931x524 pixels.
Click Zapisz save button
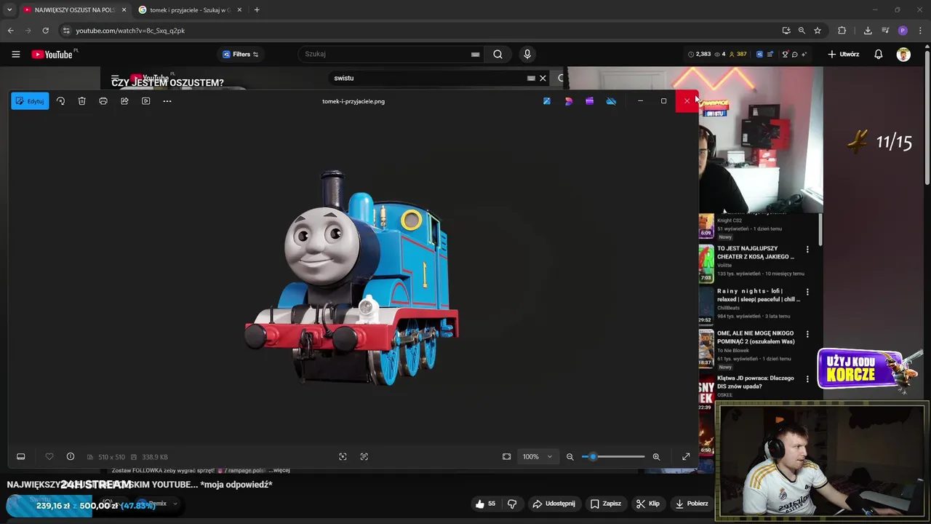click(x=605, y=504)
